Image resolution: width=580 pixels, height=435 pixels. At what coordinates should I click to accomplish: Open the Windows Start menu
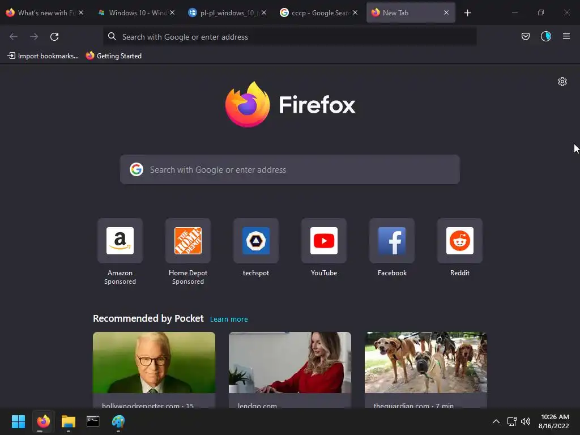[18, 421]
